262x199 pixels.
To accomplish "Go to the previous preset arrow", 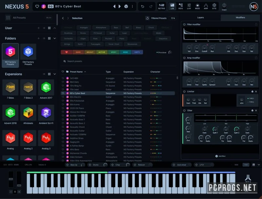I will [114, 6].
